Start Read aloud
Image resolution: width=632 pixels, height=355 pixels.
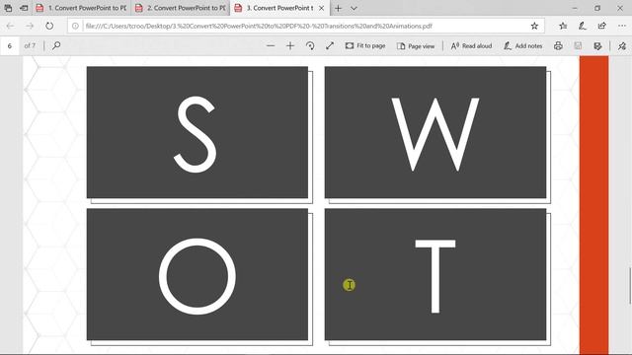coord(471,46)
